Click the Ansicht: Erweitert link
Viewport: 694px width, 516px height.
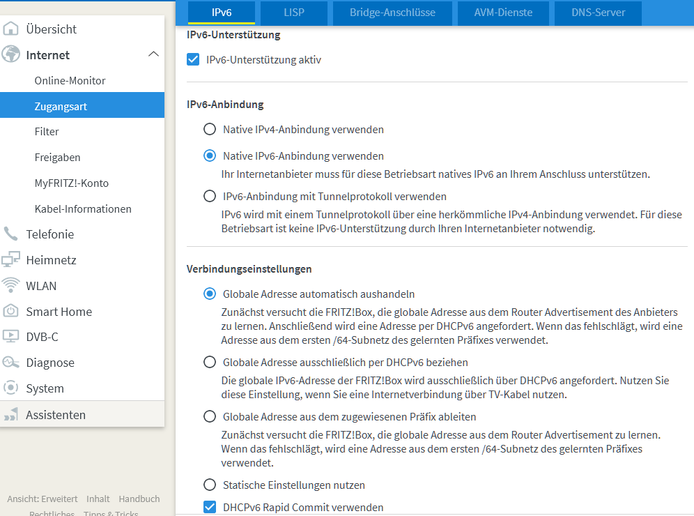pyautogui.click(x=42, y=499)
